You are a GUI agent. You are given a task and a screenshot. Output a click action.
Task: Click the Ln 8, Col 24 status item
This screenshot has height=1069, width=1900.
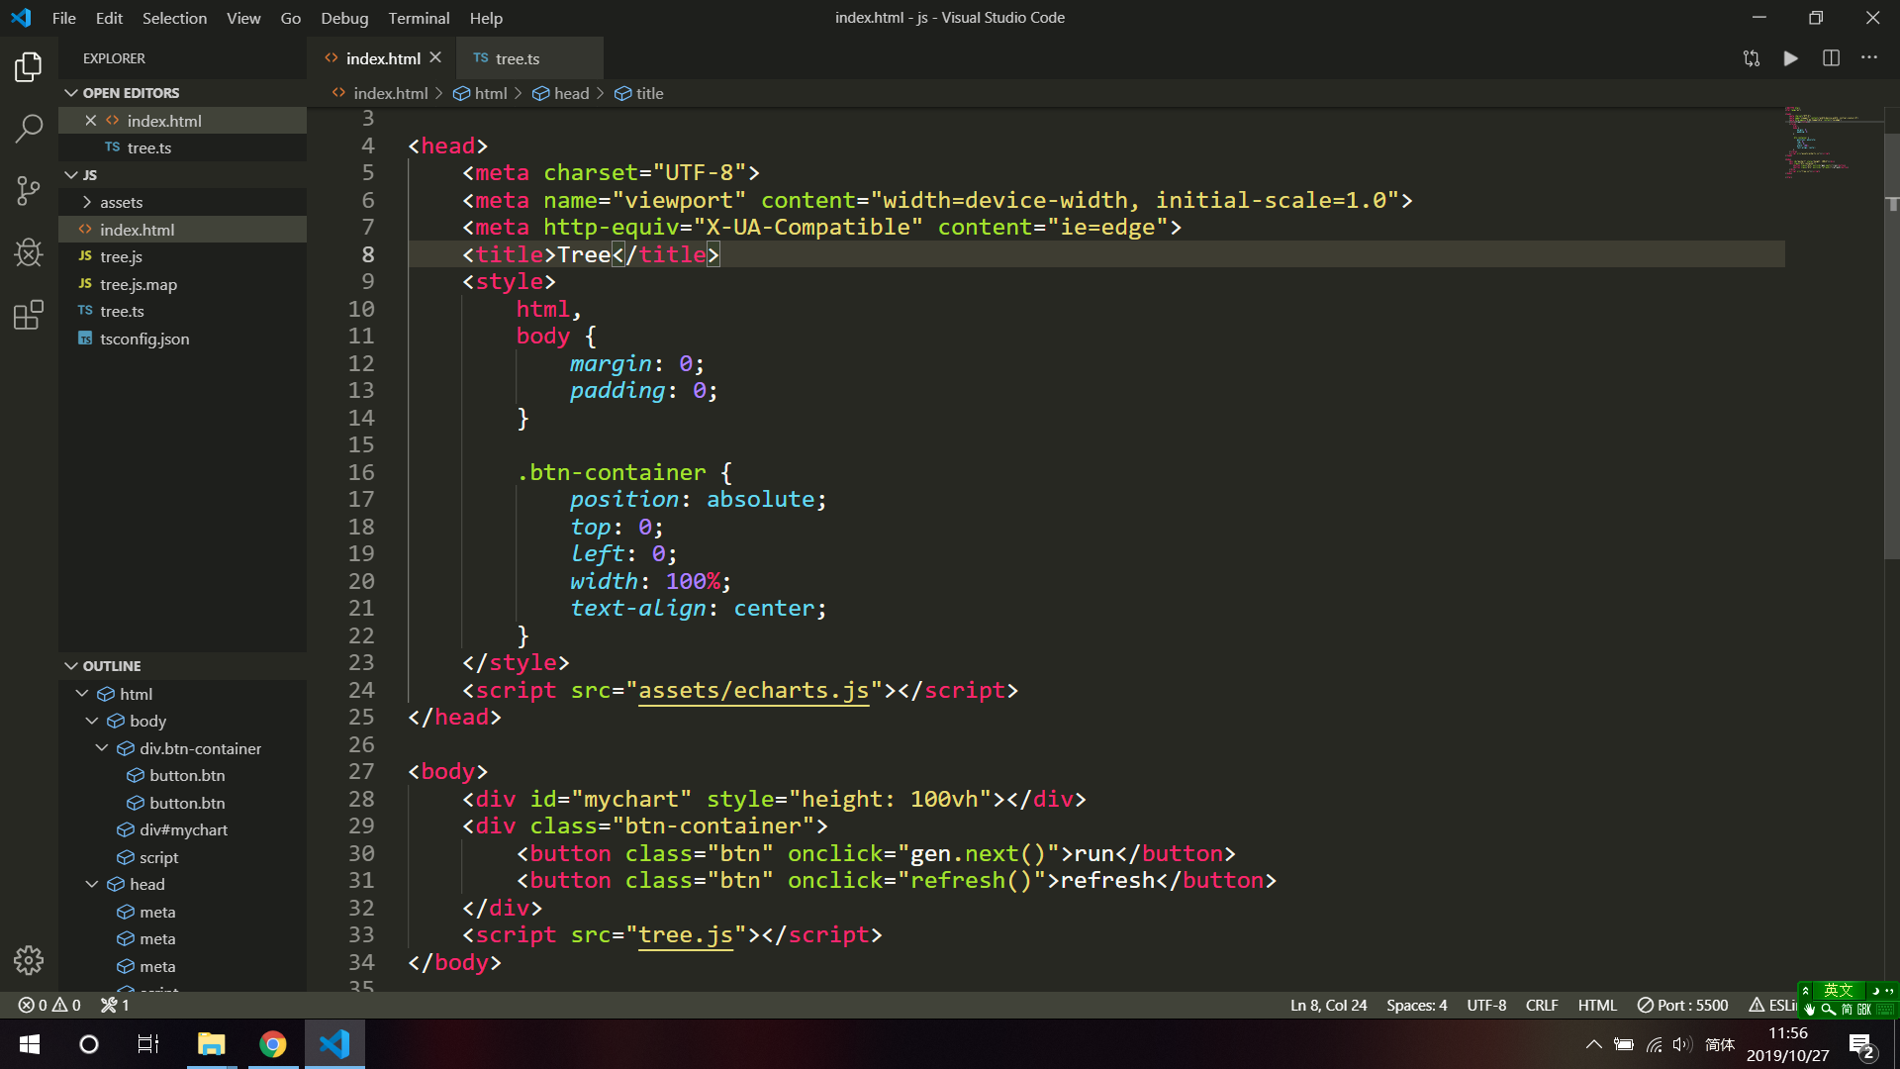[x=1328, y=1005]
